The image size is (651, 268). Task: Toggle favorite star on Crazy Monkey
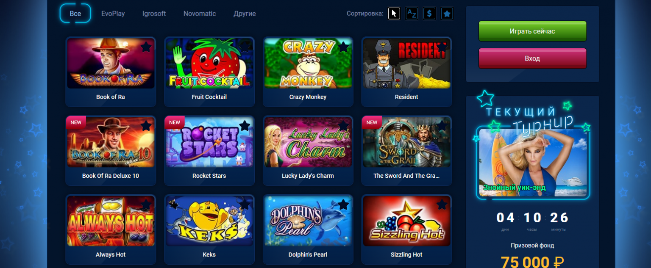coord(343,47)
